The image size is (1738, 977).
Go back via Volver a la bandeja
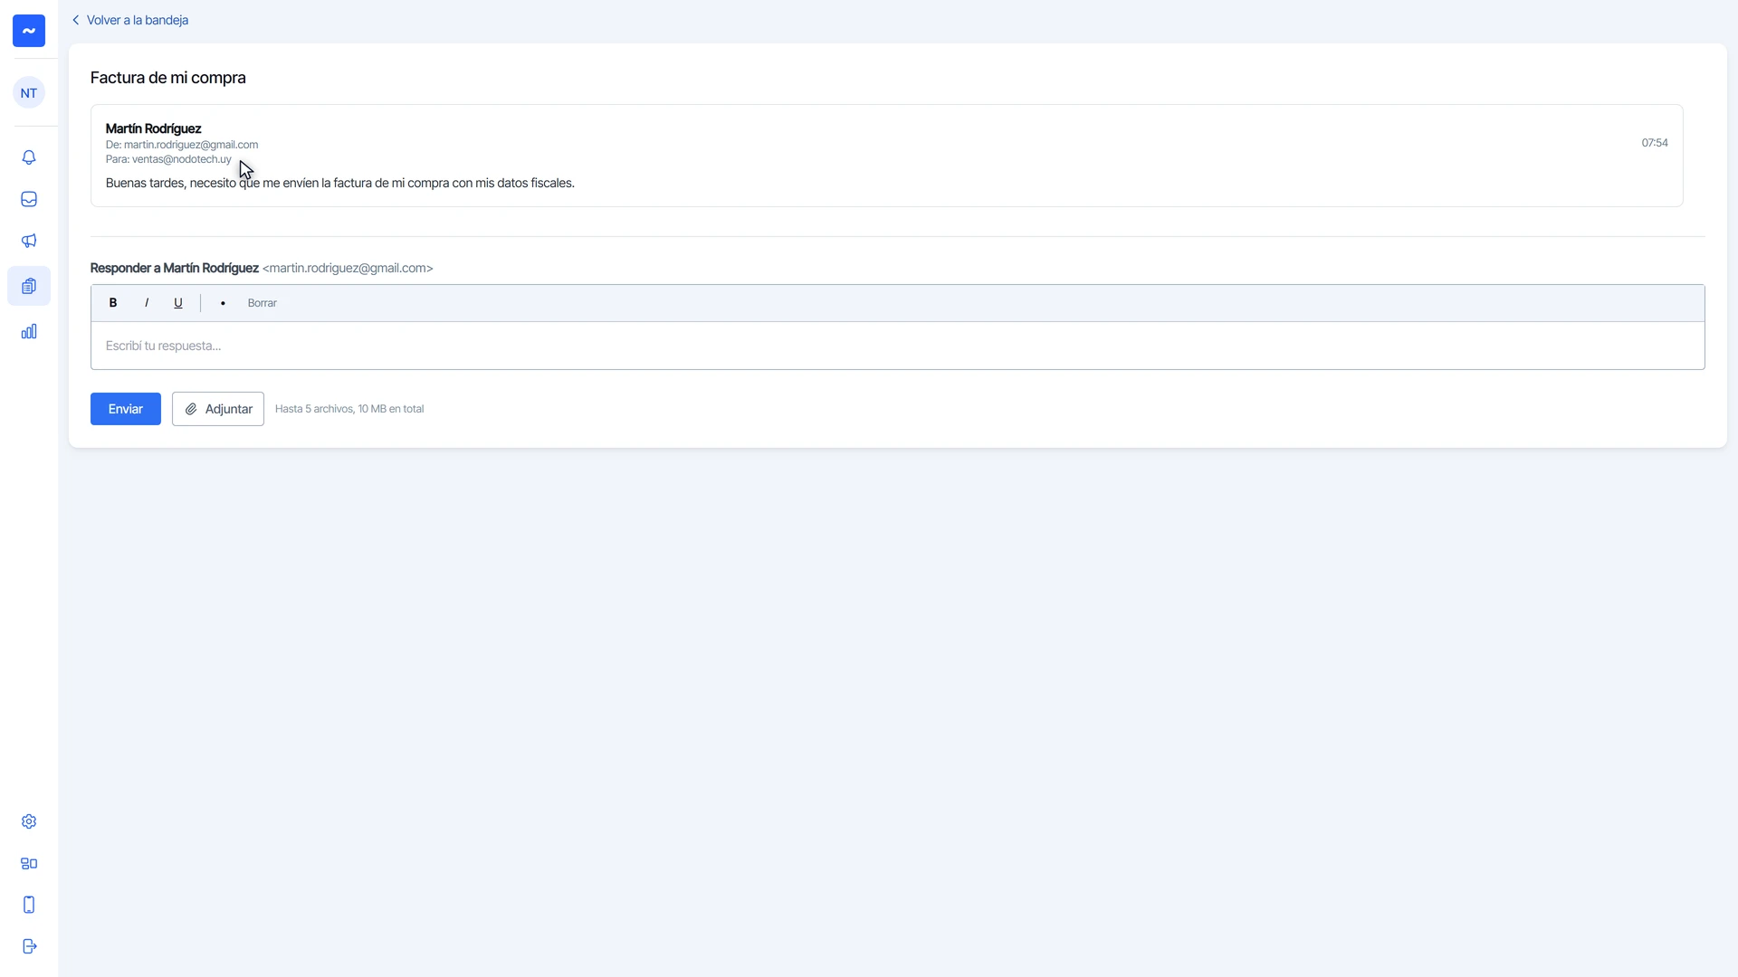click(x=130, y=20)
